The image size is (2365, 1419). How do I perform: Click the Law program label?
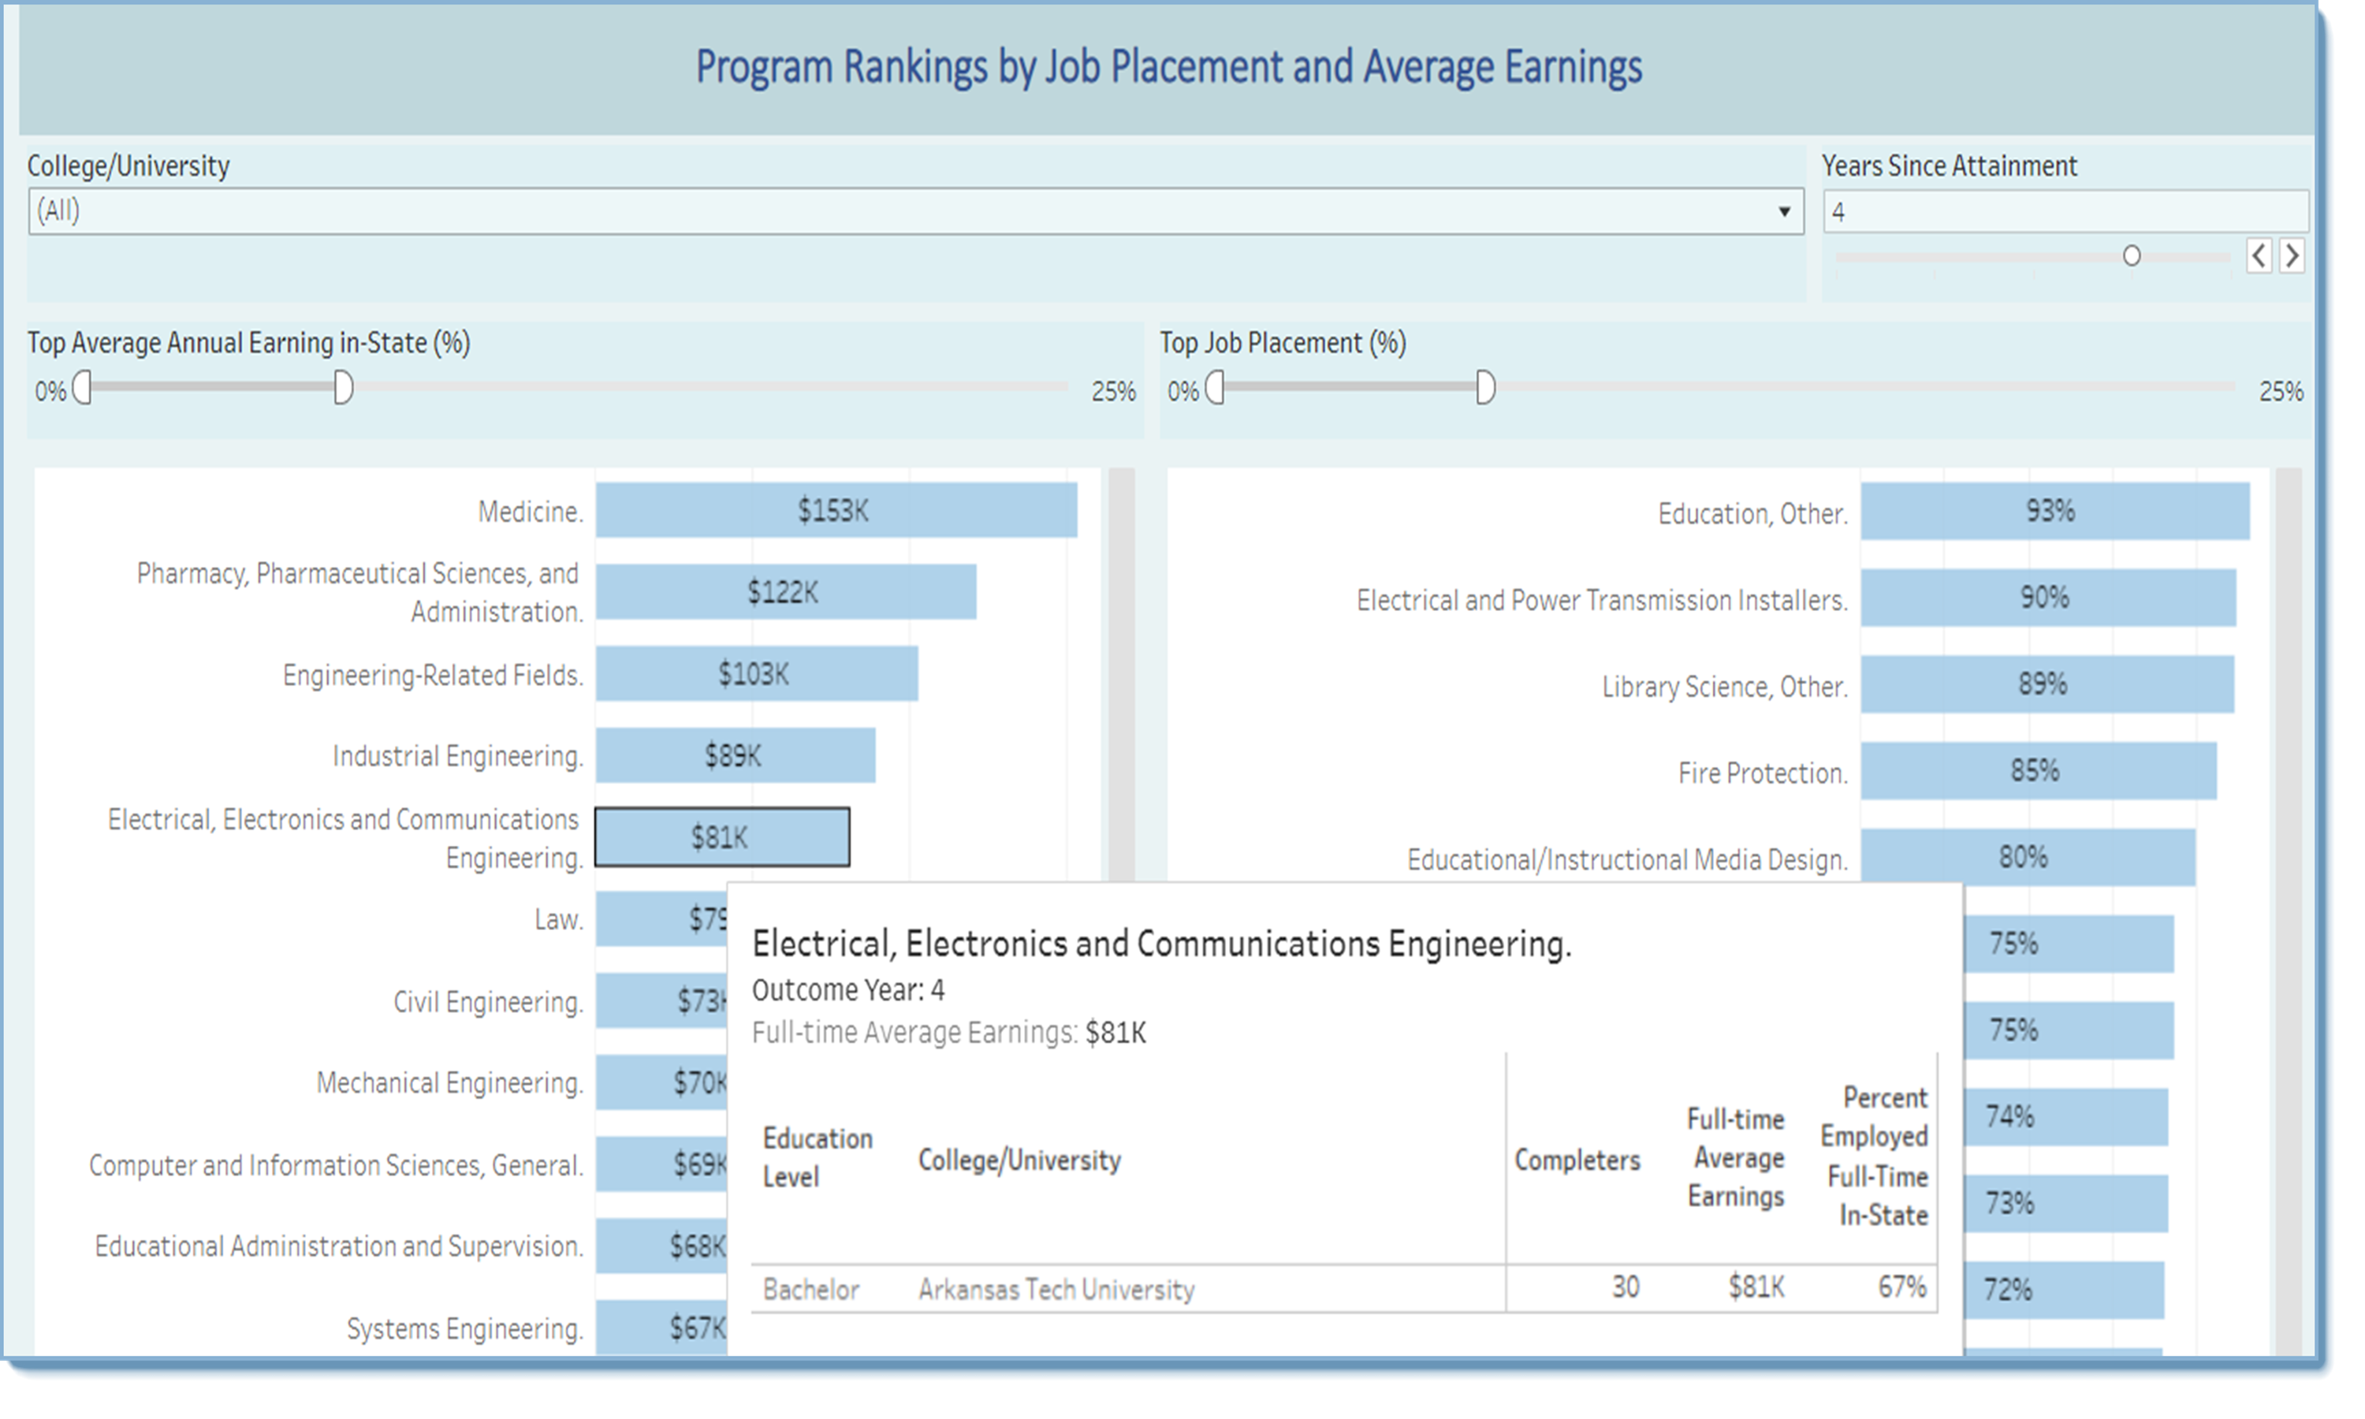[559, 920]
